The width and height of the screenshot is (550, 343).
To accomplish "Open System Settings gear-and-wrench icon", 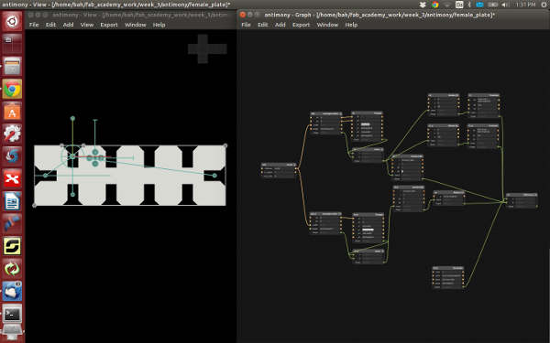I will pyautogui.click(x=12, y=134).
